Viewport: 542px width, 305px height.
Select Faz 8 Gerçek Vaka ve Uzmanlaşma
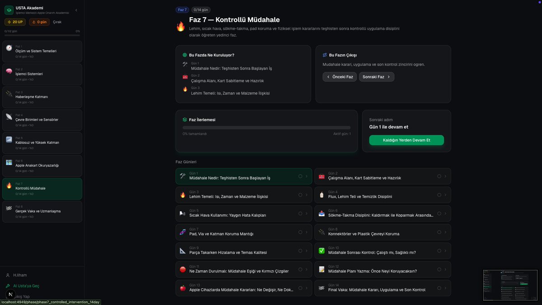(42, 211)
